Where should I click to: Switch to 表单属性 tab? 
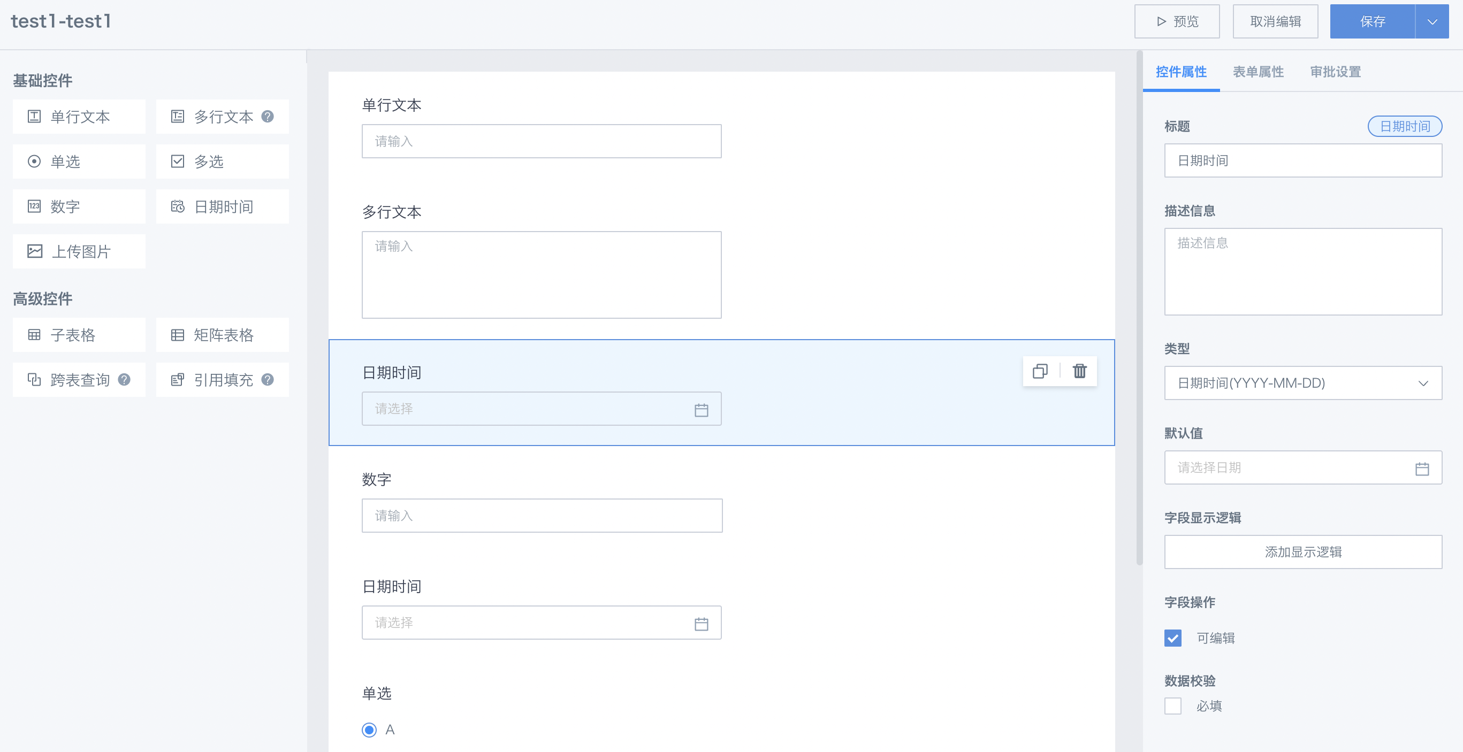tap(1258, 72)
